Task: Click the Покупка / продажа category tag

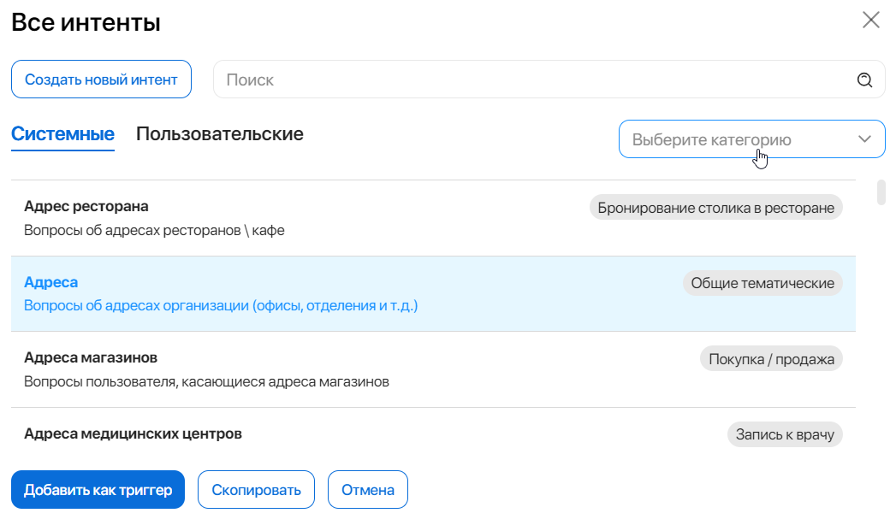Action: pos(770,358)
